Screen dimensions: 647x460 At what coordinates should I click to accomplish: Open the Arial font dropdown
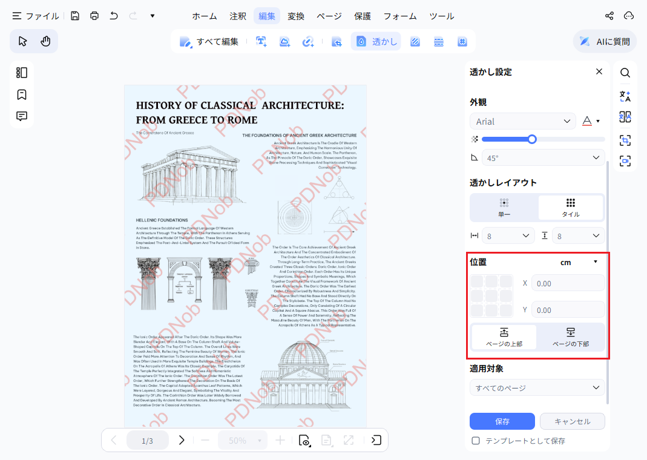click(523, 121)
